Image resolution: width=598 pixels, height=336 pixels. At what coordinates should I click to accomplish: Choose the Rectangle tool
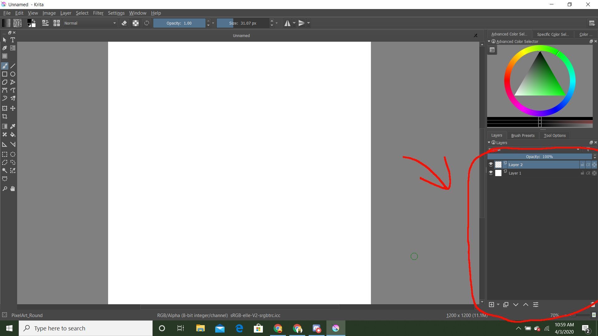pos(5,74)
